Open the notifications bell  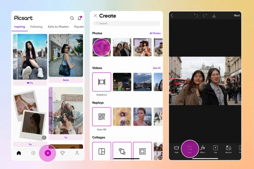tap(79, 18)
